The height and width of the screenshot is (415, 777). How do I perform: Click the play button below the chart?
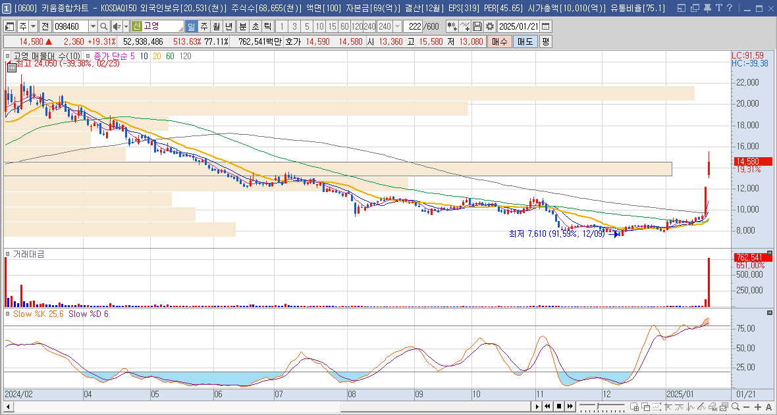(x=537, y=406)
